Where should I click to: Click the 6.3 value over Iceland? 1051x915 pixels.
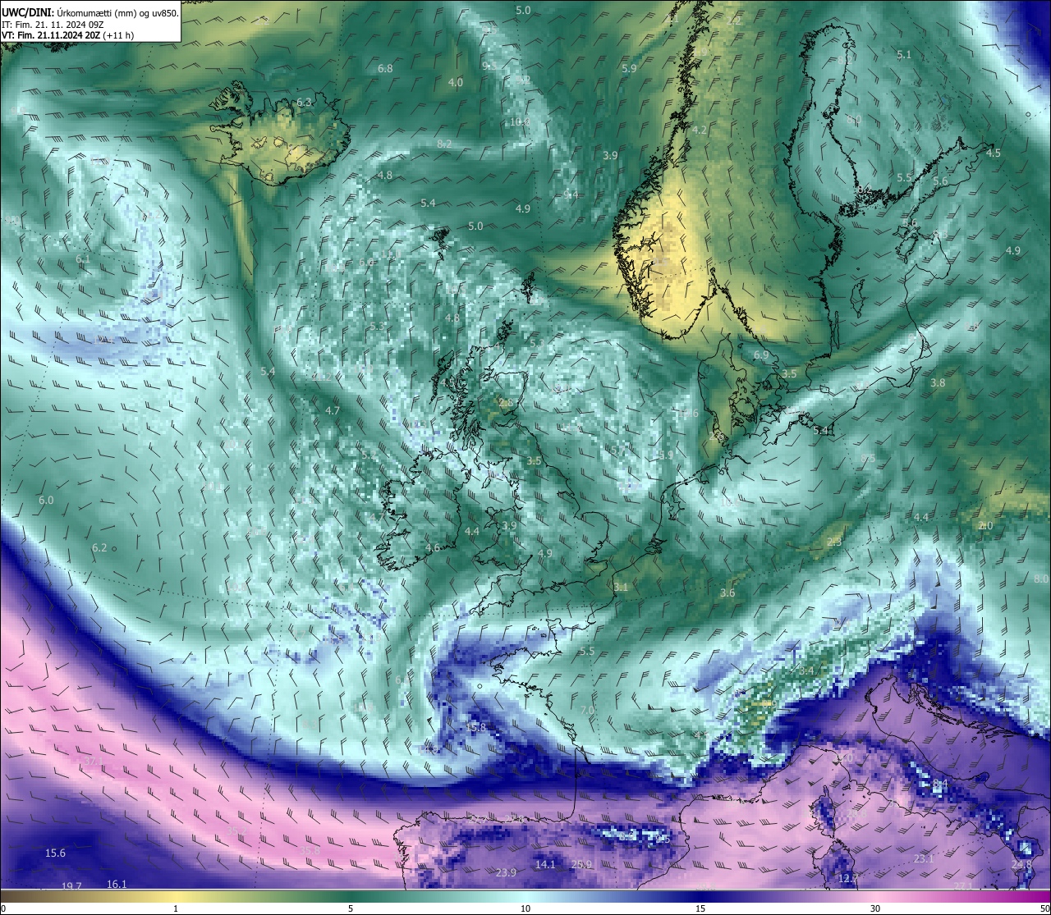[304, 102]
